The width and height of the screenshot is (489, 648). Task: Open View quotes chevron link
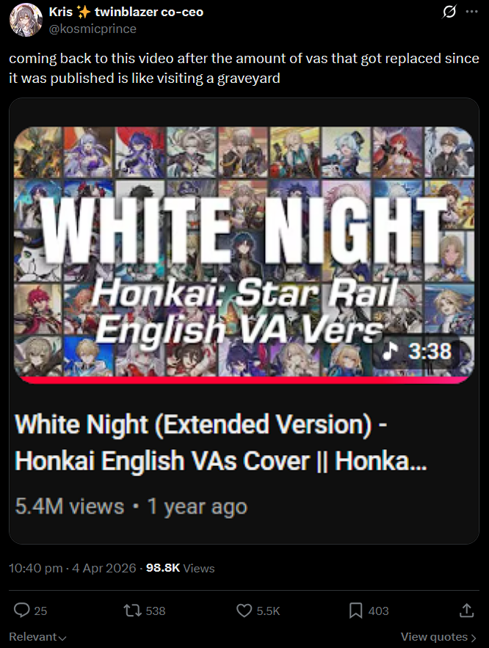[438, 637]
